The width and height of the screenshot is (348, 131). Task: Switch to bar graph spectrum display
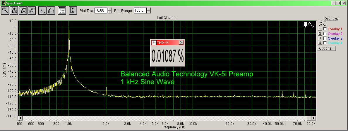(x=51, y=11)
